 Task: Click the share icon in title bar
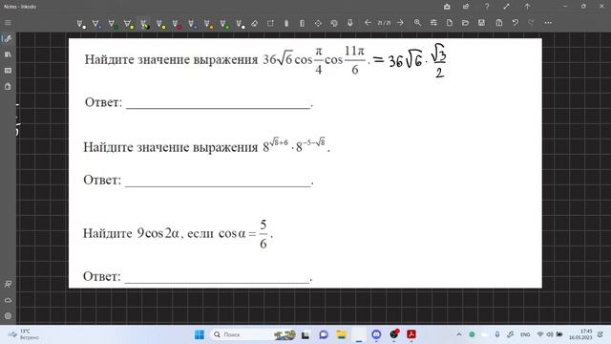[466, 7]
